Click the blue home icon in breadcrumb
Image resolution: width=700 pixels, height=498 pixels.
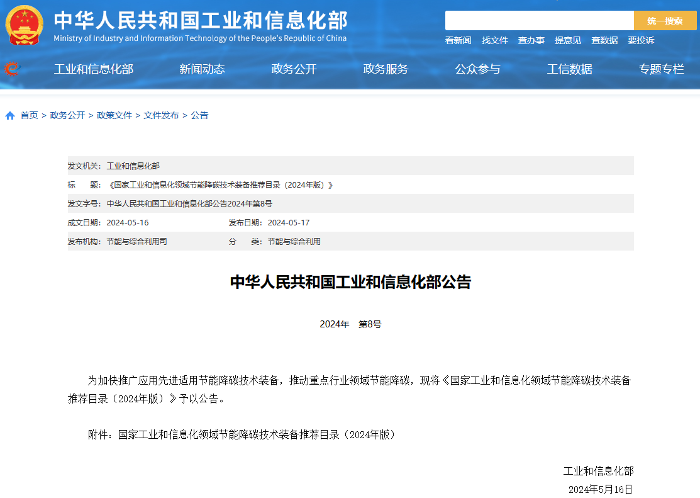click(10, 116)
